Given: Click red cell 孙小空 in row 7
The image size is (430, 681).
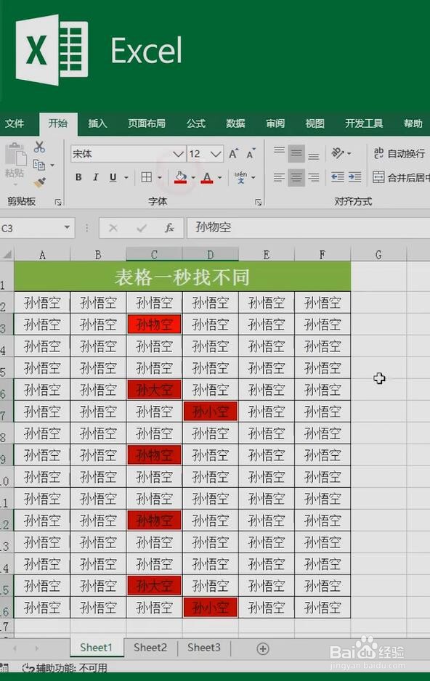Looking at the screenshot, I should pyautogui.click(x=210, y=412).
